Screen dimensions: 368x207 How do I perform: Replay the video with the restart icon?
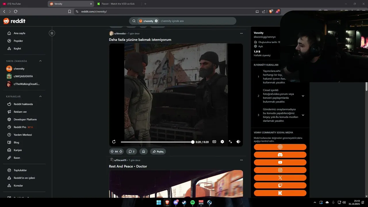coord(114,142)
